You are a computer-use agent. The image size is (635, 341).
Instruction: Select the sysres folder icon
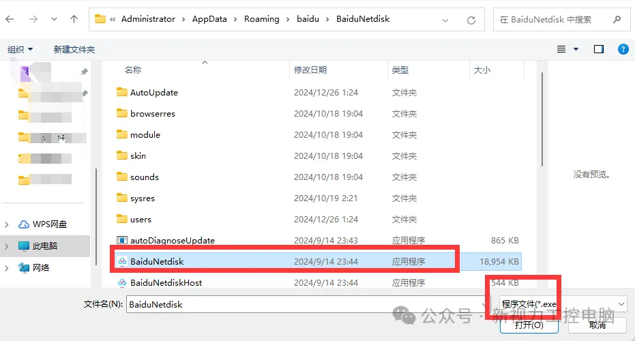[x=122, y=198]
